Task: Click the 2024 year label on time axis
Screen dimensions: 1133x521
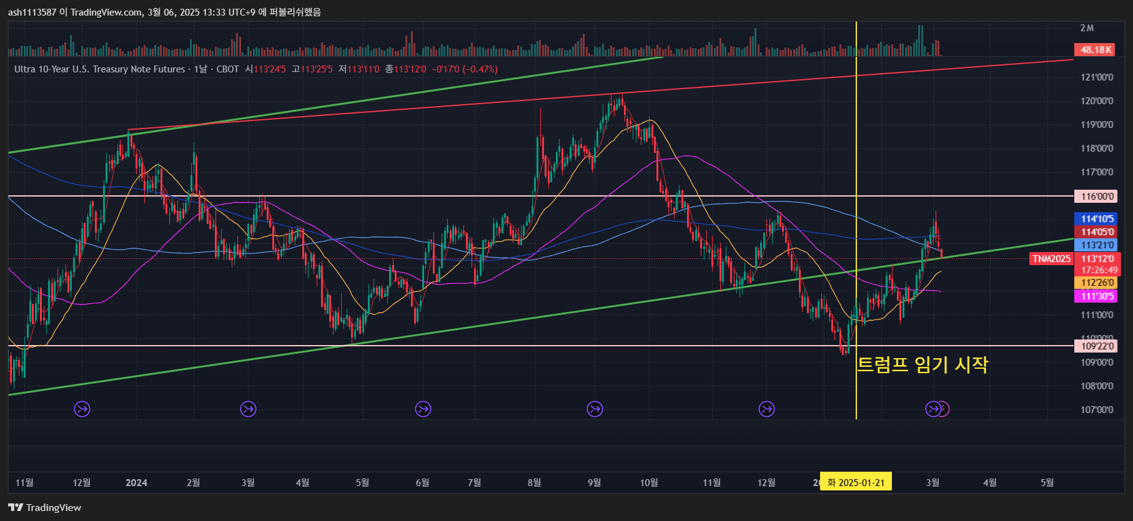Action: 136,482
